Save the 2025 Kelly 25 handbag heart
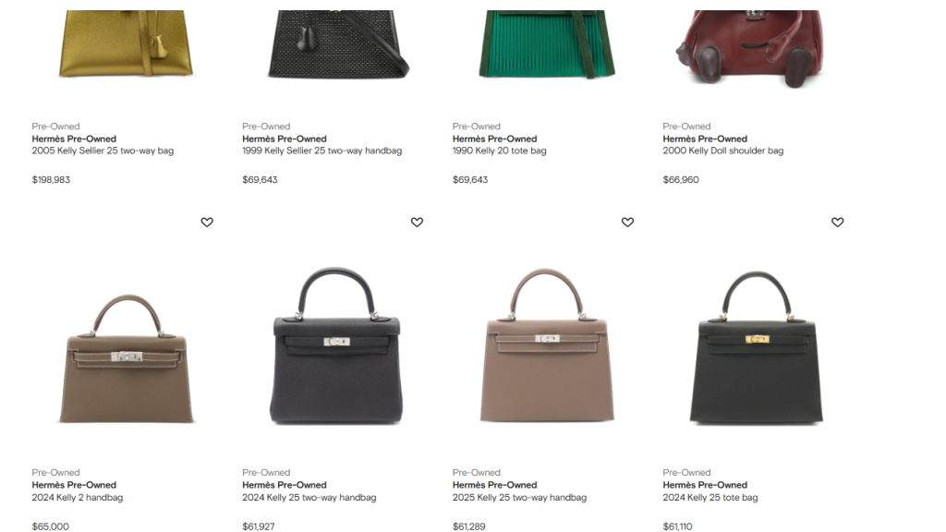Screen dimensions: 946x532 click(627, 222)
